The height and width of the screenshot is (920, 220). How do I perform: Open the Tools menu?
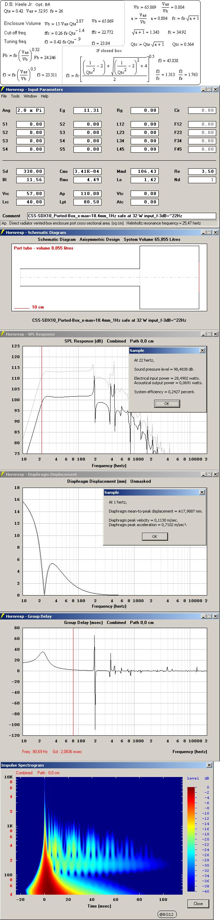pyautogui.click(x=15, y=96)
